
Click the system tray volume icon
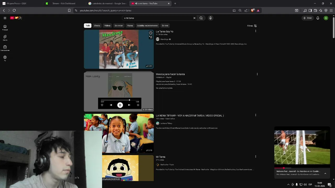pyautogui.click(x=305, y=185)
